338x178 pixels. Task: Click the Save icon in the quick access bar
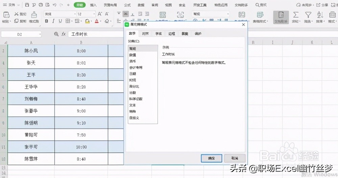point(27,5)
